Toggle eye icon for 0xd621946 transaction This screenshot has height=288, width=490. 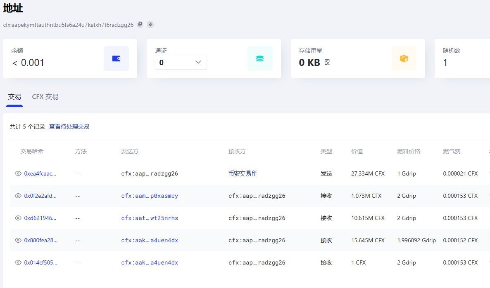click(18, 218)
